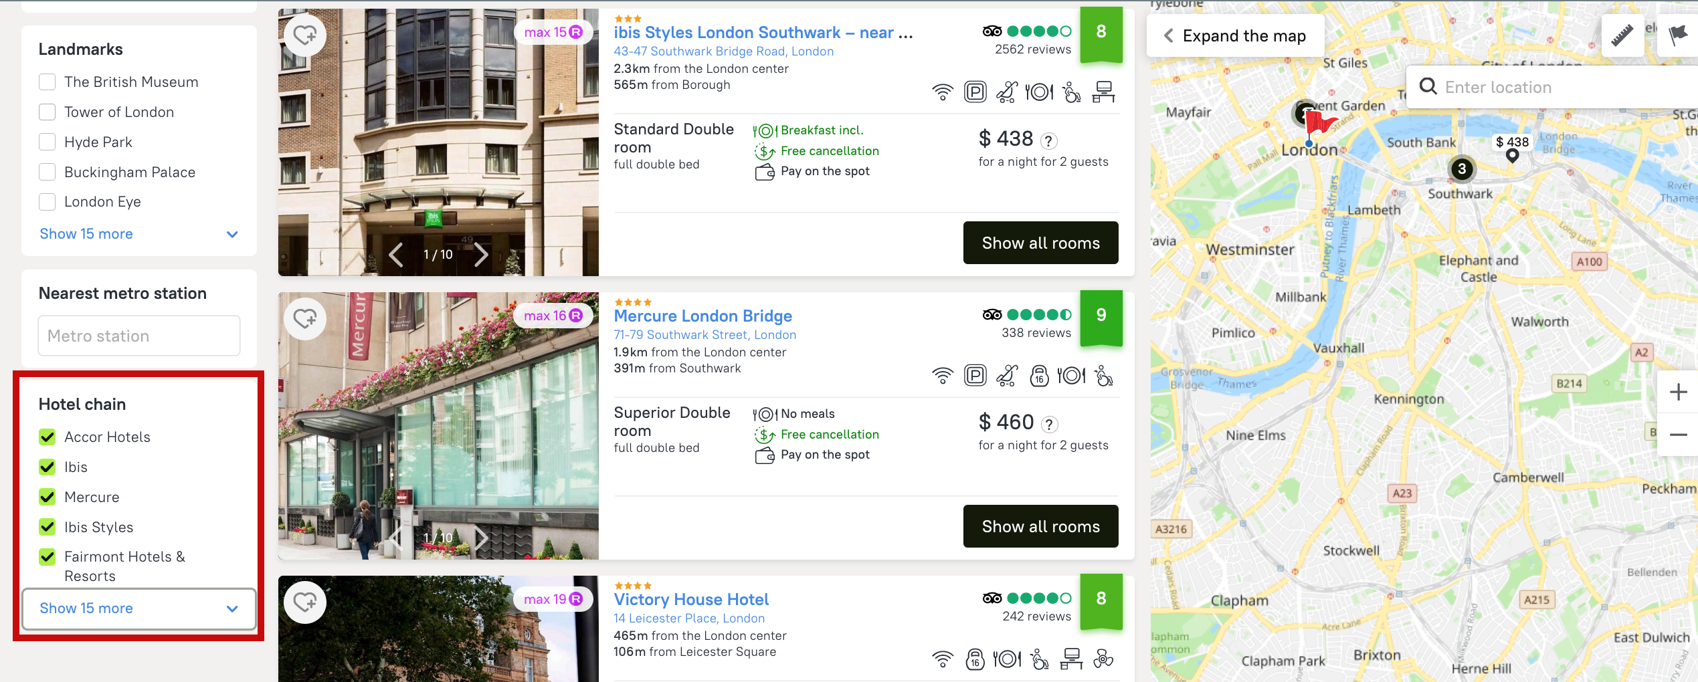The image size is (1698, 682).
Task: Uncheck Accor Hotels chain filter
Action: 48,437
